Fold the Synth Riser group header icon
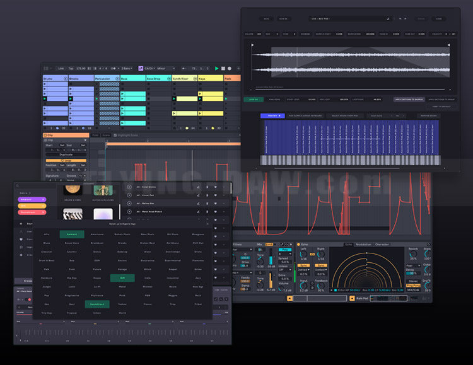The width and height of the screenshot is (473, 365). point(195,78)
